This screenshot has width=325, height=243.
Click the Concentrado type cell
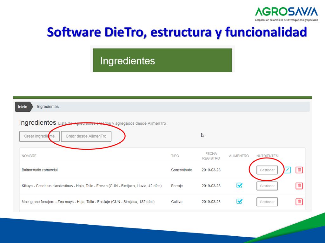(182, 170)
